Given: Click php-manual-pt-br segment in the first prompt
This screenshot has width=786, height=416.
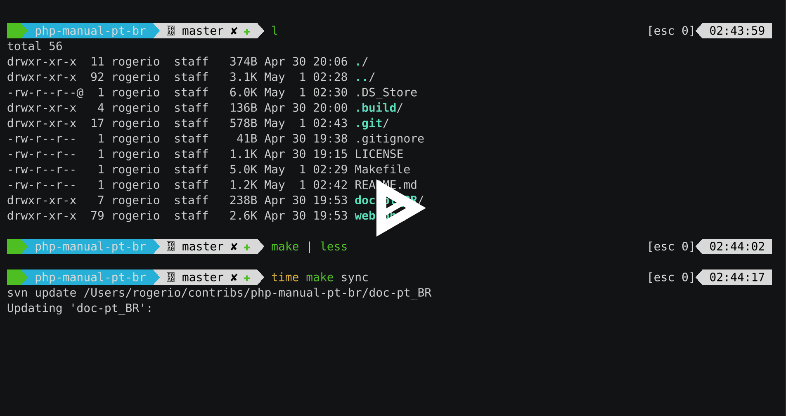Looking at the screenshot, I should (90, 31).
